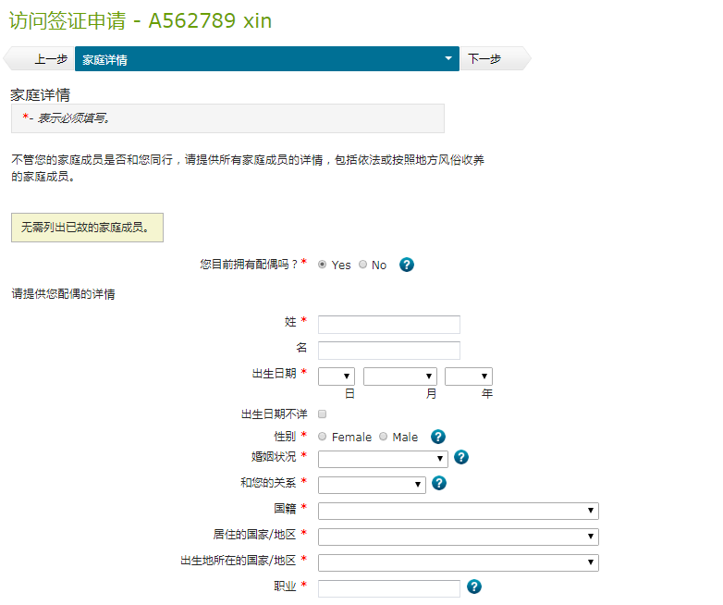The height and width of the screenshot is (605, 723).
Task: Show help for 和您的关系 field
Action: click(x=439, y=483)
